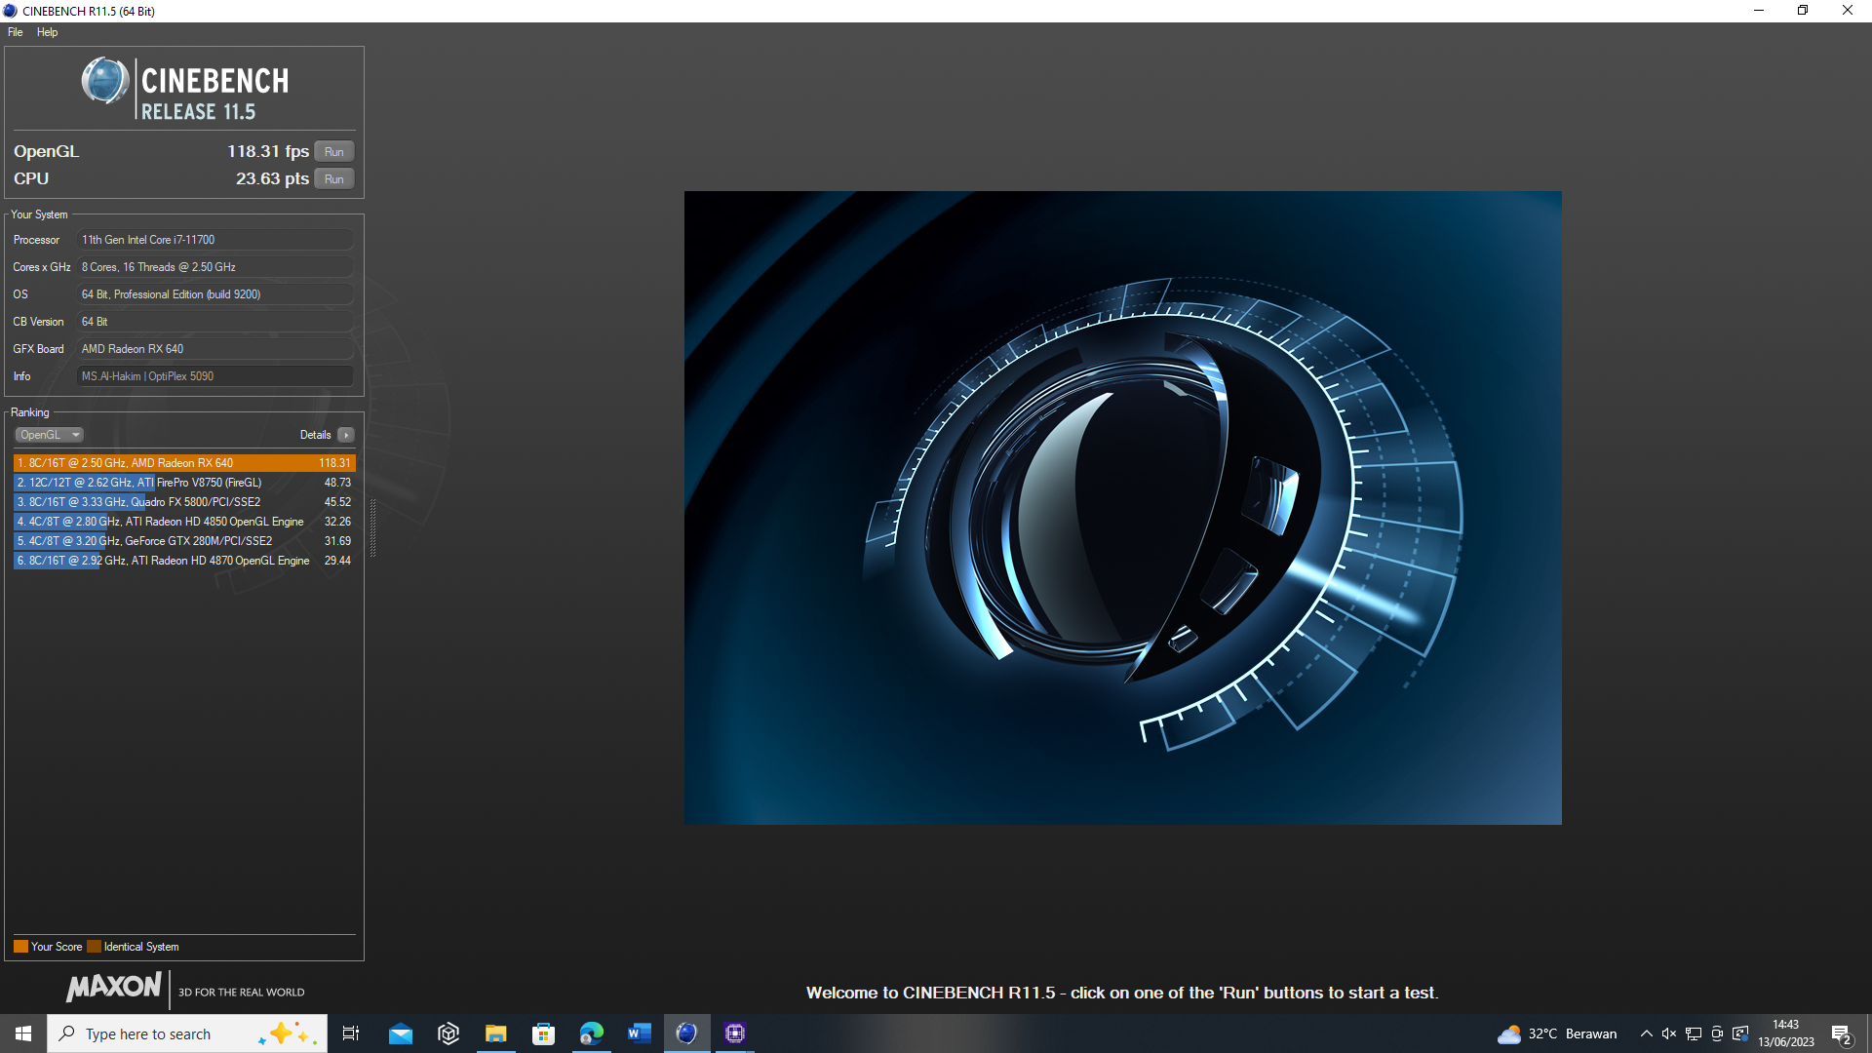Click the display settings tray icon
Viewport: 1872px width, 1053px height.
click(1740, 1033)
